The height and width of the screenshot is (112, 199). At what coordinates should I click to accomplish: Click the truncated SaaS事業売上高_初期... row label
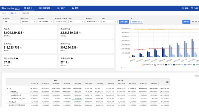point(18,98)
